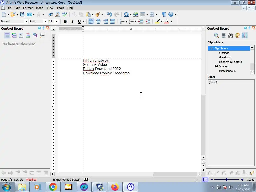Insert a symbol with the Omega icon

pyautogui.click(x=126, y=14)
